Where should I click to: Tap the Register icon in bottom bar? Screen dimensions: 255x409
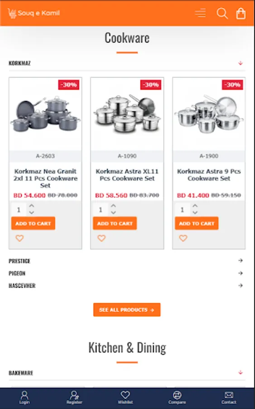click(x=74, y=397)
